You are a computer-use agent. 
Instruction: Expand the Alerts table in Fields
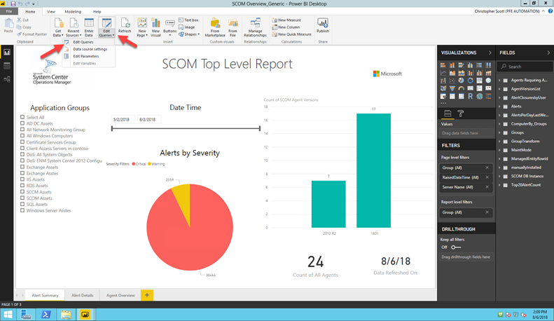499,107
